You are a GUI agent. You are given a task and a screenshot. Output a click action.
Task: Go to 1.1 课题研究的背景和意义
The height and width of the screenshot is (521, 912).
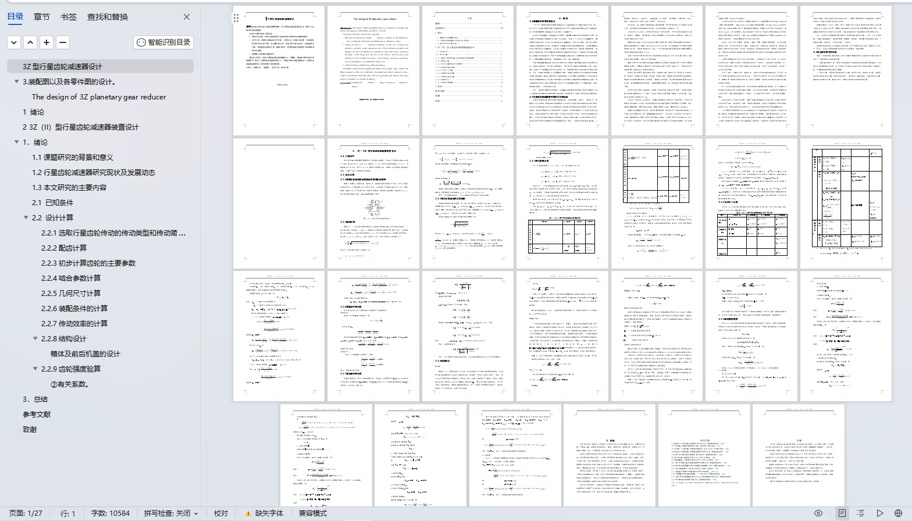73,157
